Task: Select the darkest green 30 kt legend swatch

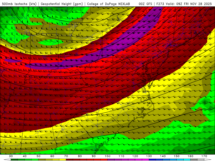Action: pos(14,160)
